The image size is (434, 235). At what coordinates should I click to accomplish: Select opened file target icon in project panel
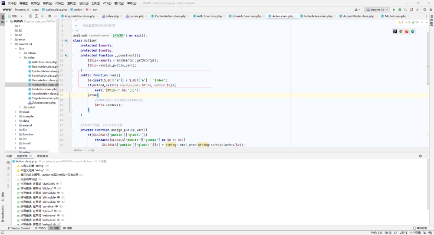pyautogui.click(x=30, y=16)
